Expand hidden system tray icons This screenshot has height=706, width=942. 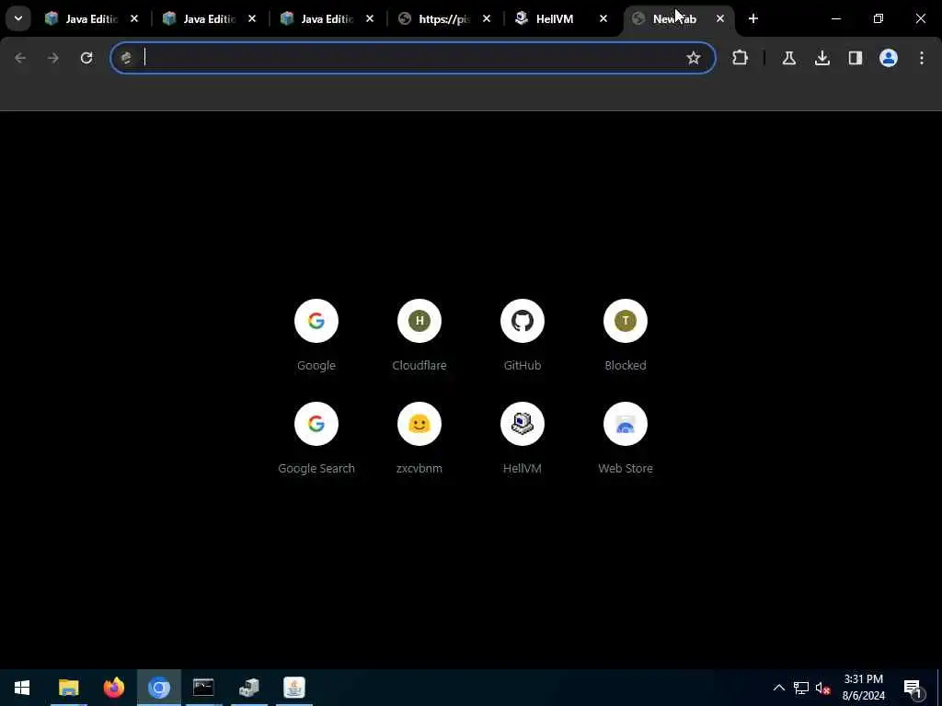pyautogui.click(x=779, y=688)
